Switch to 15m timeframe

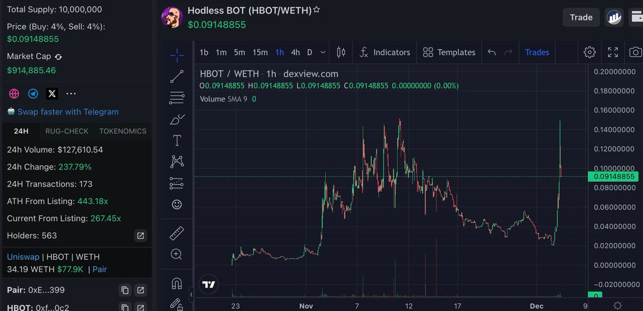tap(260, 52)
